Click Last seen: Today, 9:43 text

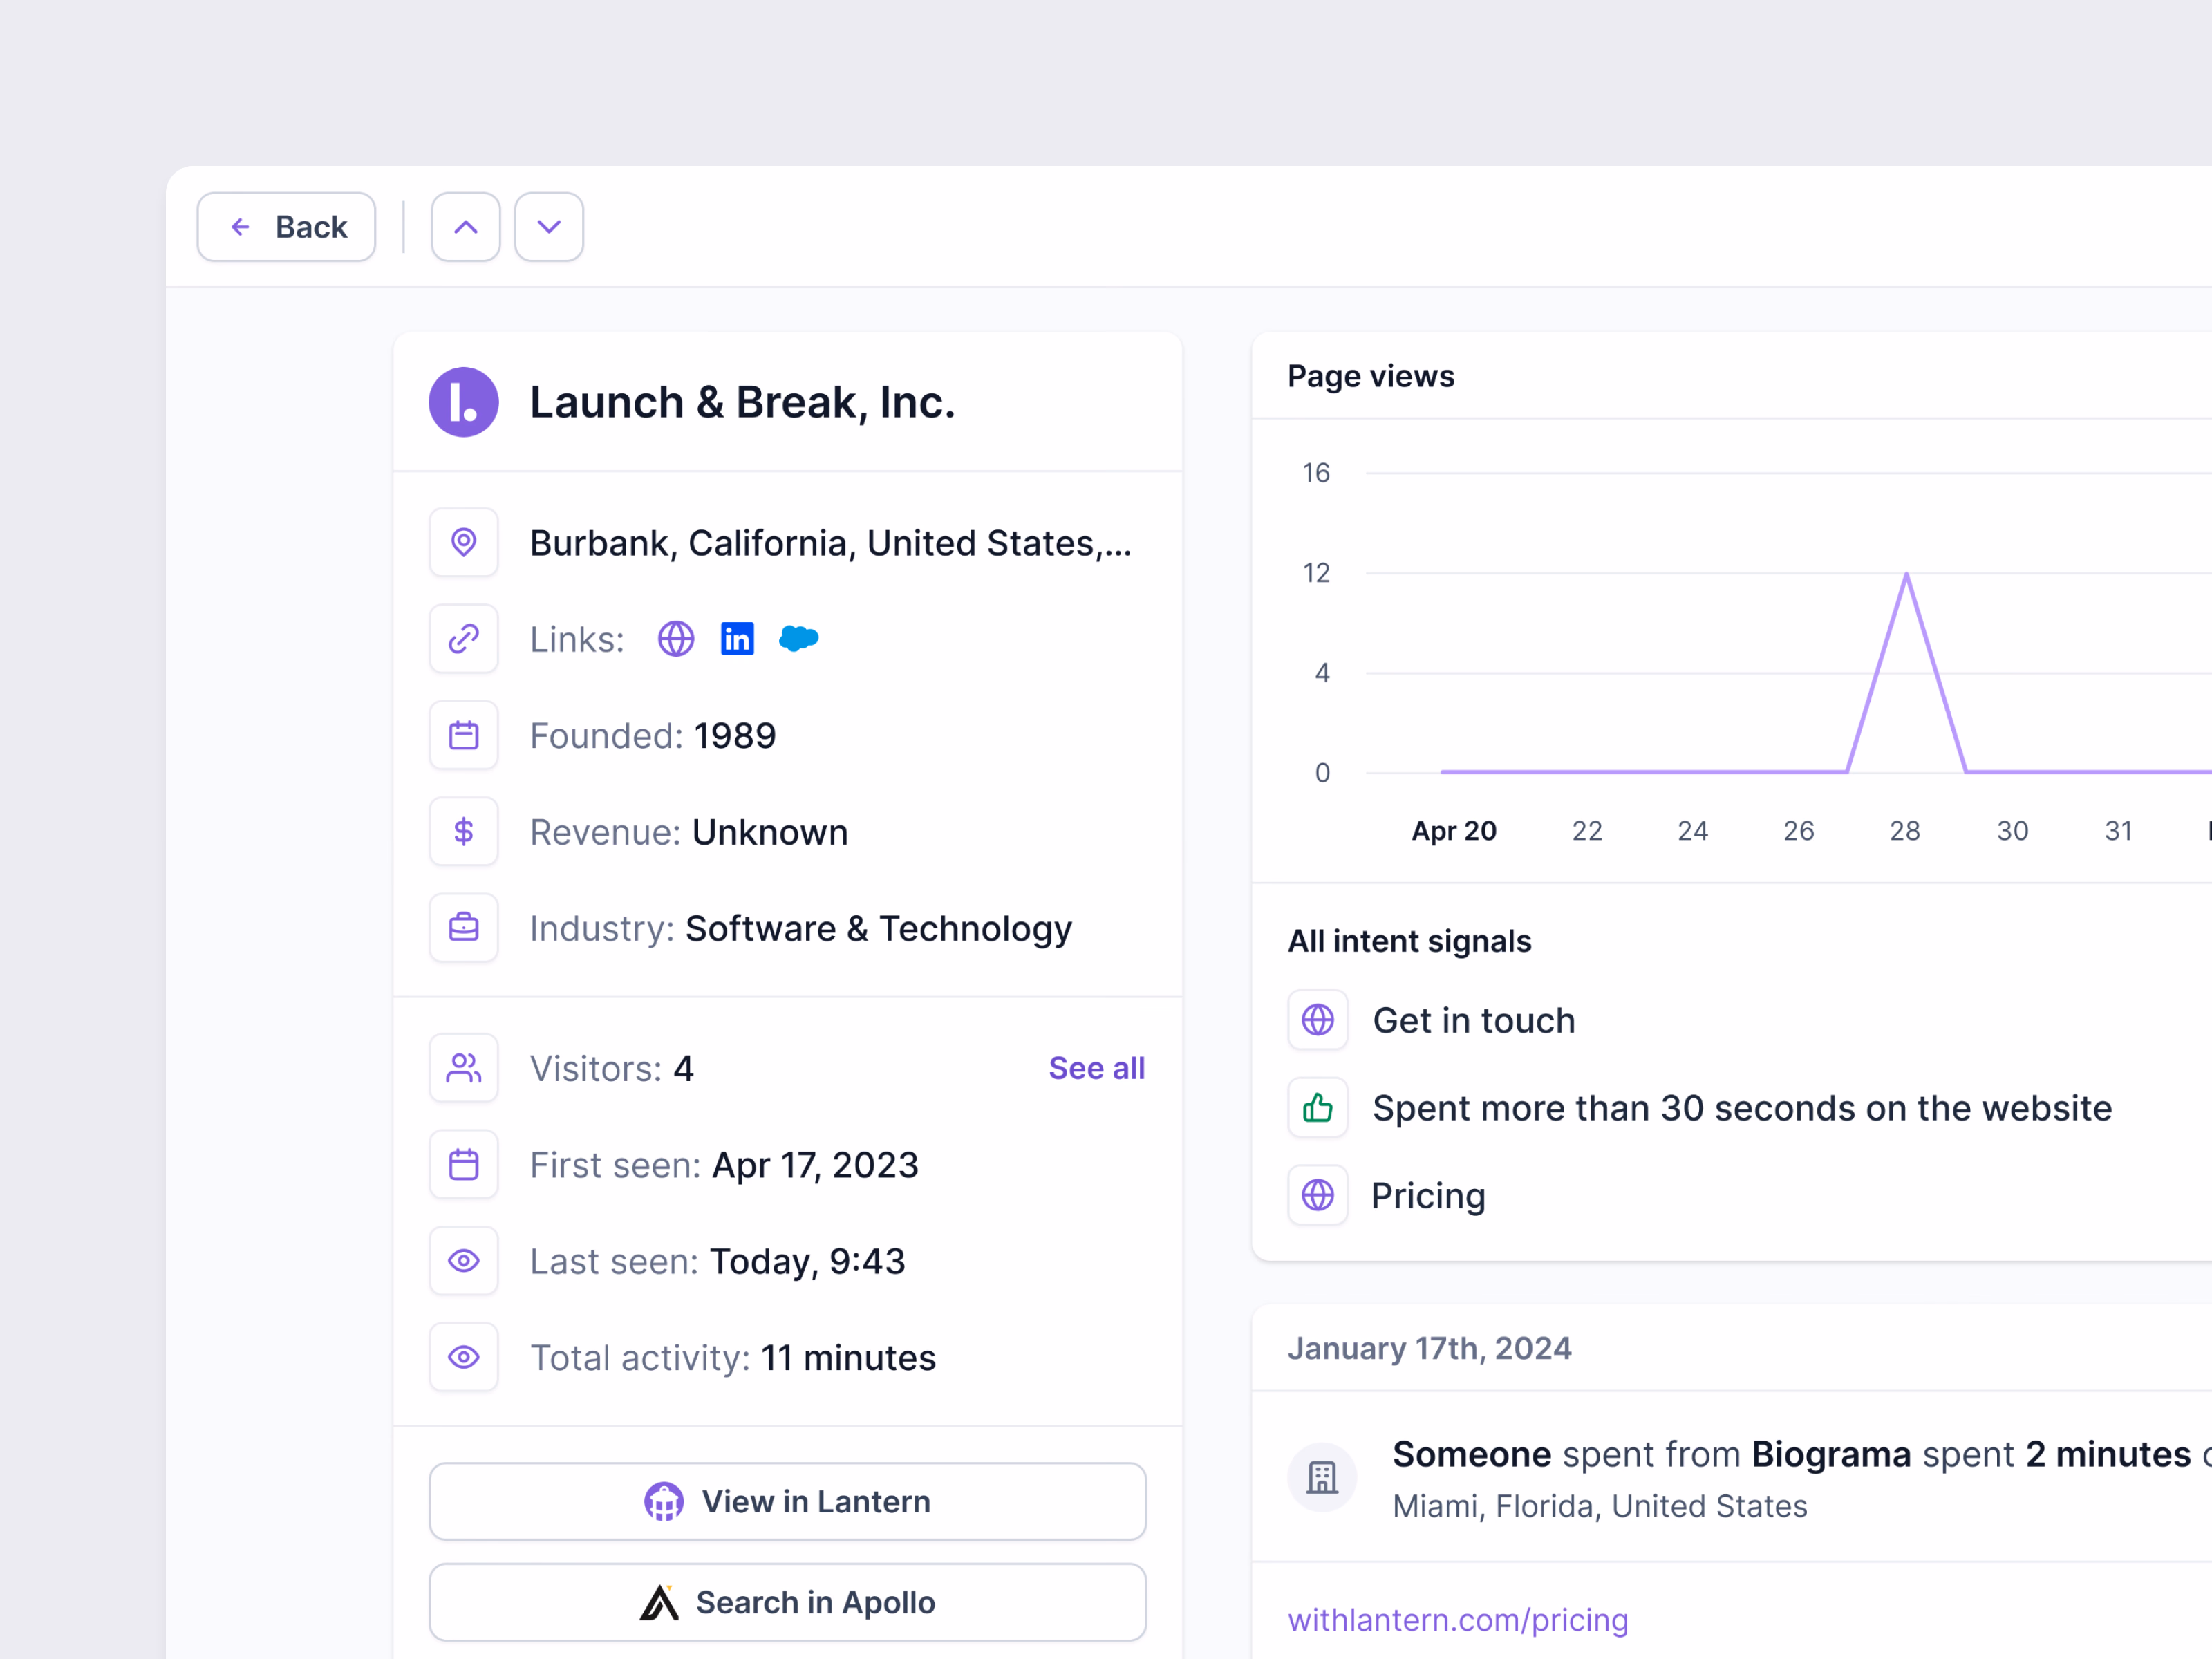[x=718, y=1262]
